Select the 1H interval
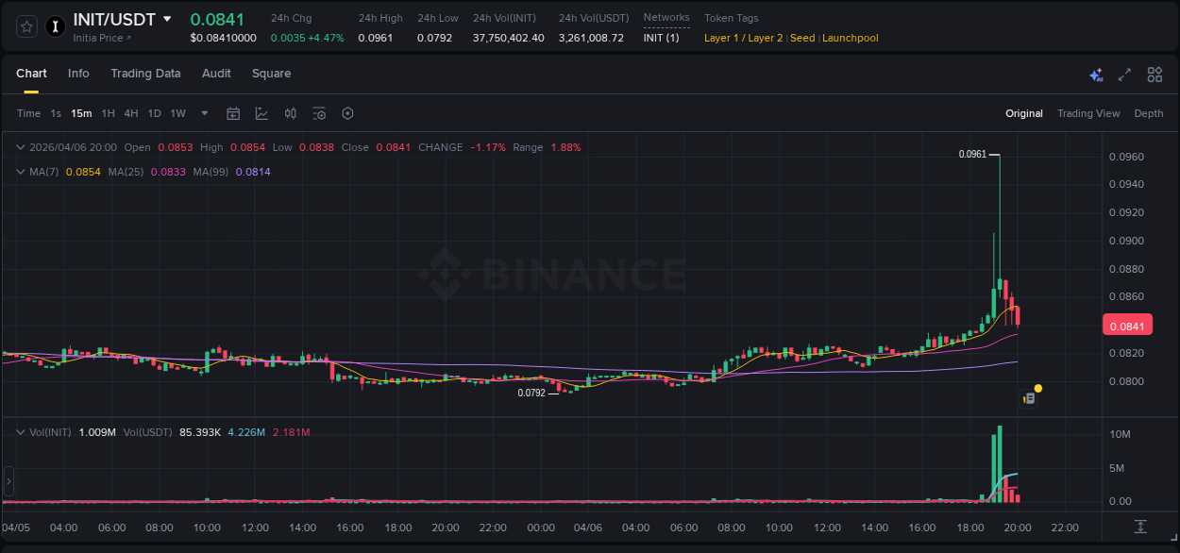 [108, 113]
